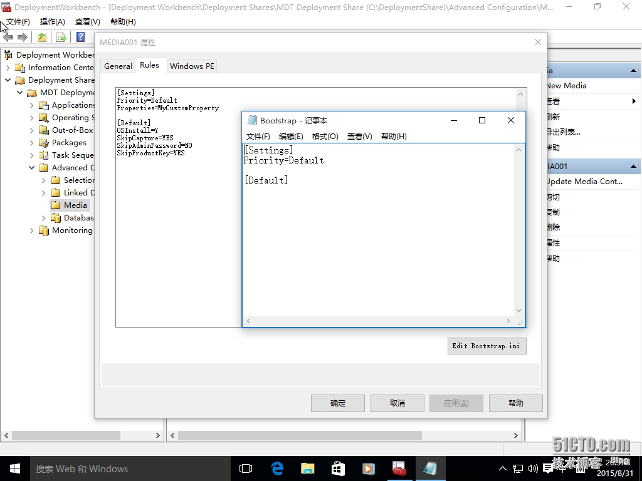The image size is (642, 481).
Task: Open Notepad 格式(O) menu
Action: [x=325, y=136]
